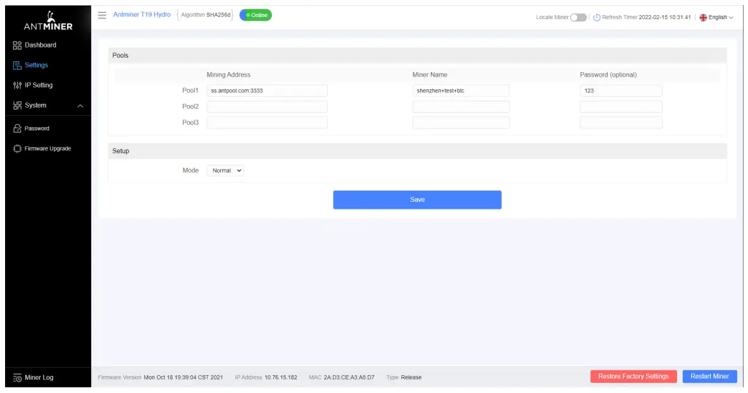Click the Antminer T19 Hydro title link
Screen dimensions: 748x393
pyautogui.click(x=142, y=15)
